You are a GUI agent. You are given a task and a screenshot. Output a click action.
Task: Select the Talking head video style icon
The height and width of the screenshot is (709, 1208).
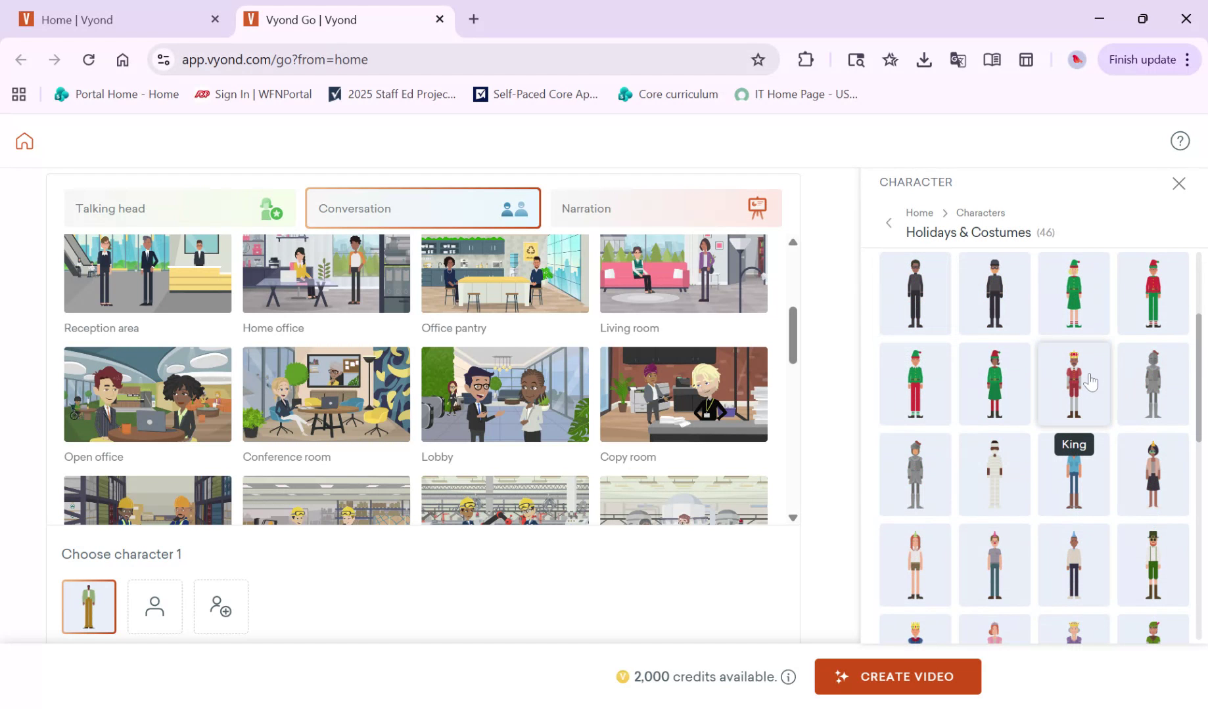point(270,208)
